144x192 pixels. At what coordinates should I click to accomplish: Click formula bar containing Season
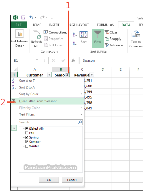coord(111,60)
